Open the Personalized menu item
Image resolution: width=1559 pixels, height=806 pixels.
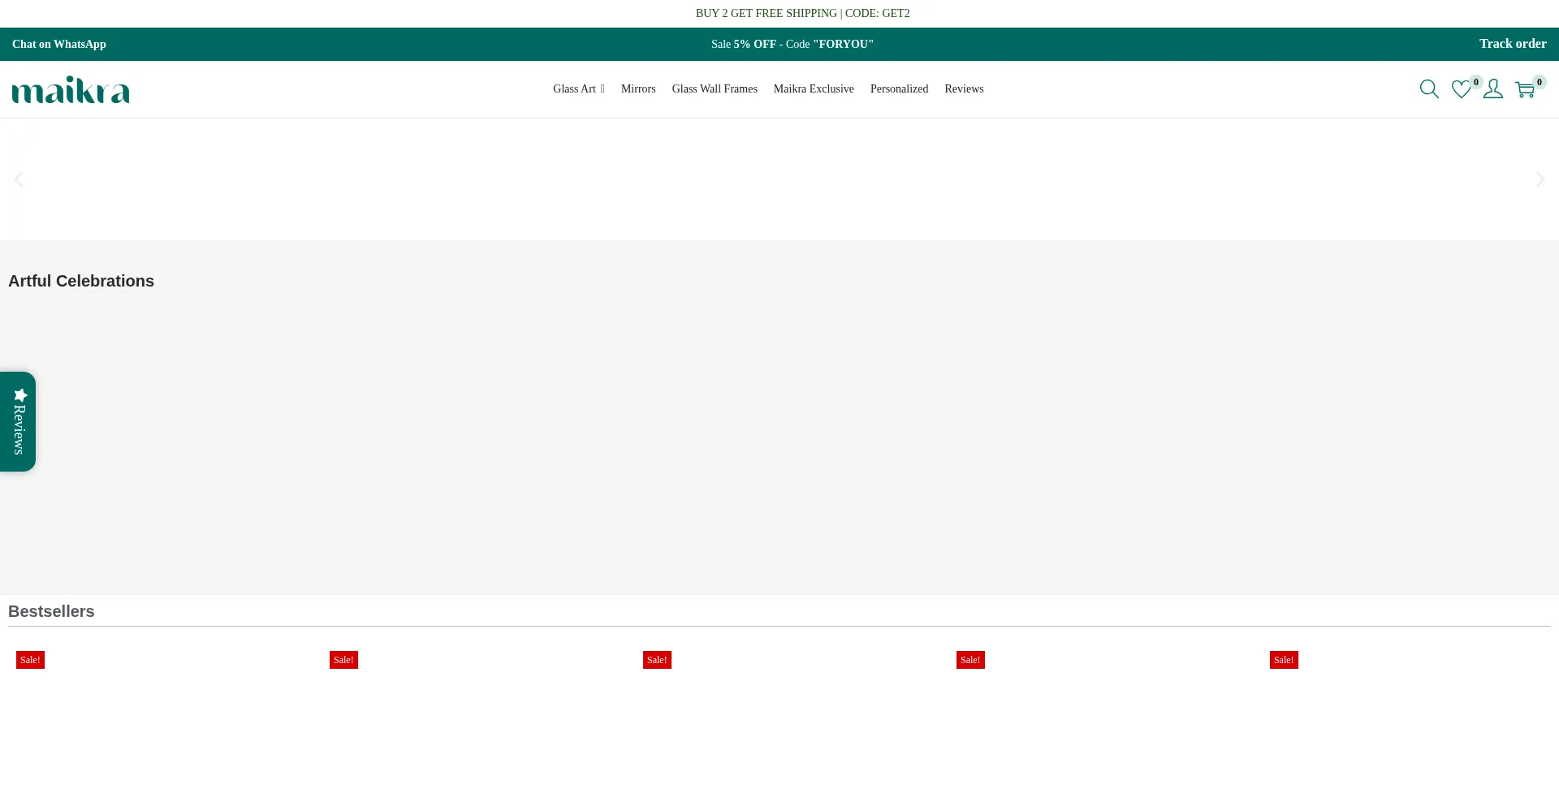pyautogui.click(x=899, y=89)
